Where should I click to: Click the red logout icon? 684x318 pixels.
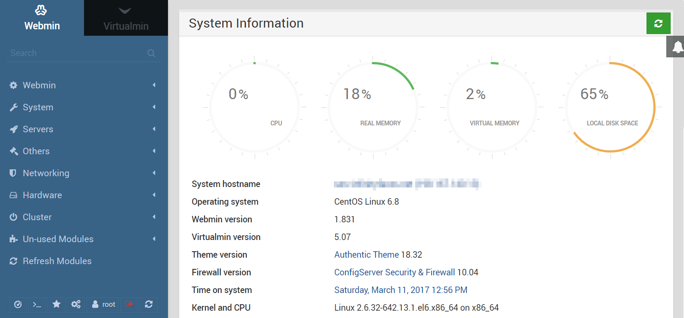click(129, 305)
